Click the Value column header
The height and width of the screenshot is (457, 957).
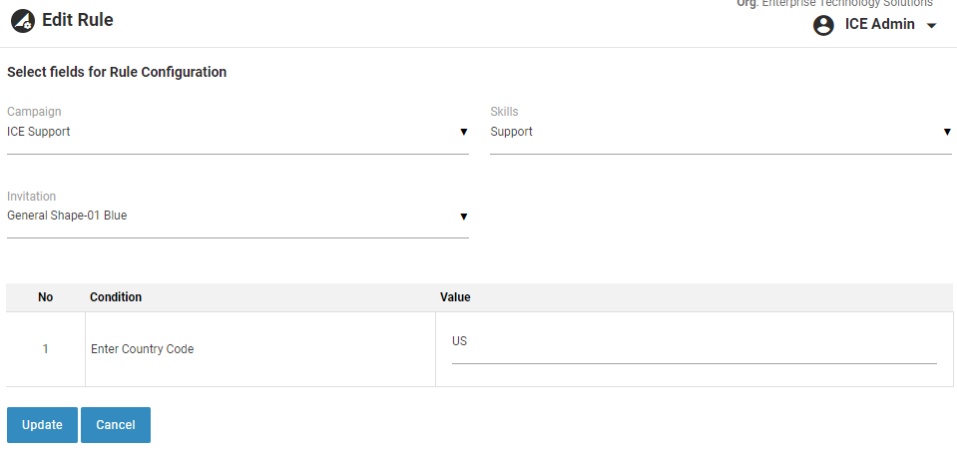[455, 297]
